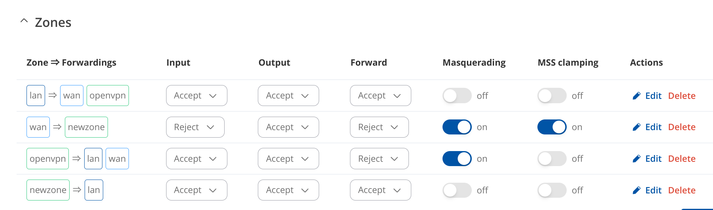
Task: Click the newzone forwarding tag in the wan row
Action: 86,127
